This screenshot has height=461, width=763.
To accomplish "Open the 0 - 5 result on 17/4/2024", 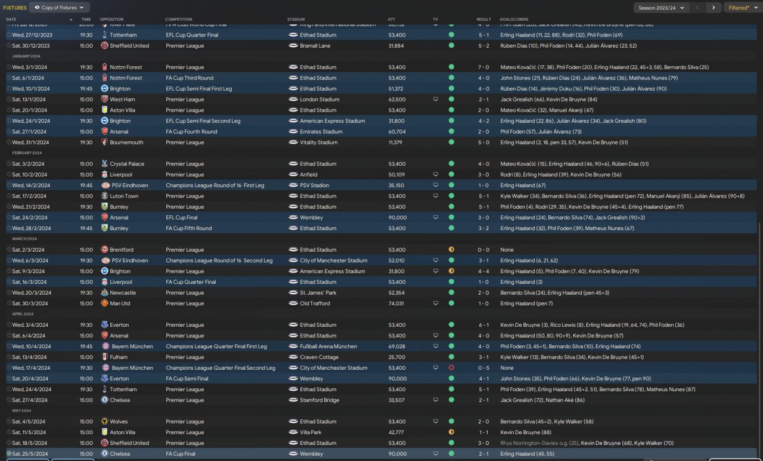I will [483, 368].
